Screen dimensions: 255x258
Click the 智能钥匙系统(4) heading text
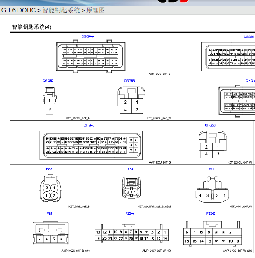click(x=32, y=27)
